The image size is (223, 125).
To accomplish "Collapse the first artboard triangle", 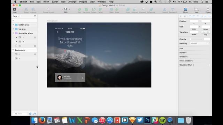I will pyautogui.click(x=13, y=20).
